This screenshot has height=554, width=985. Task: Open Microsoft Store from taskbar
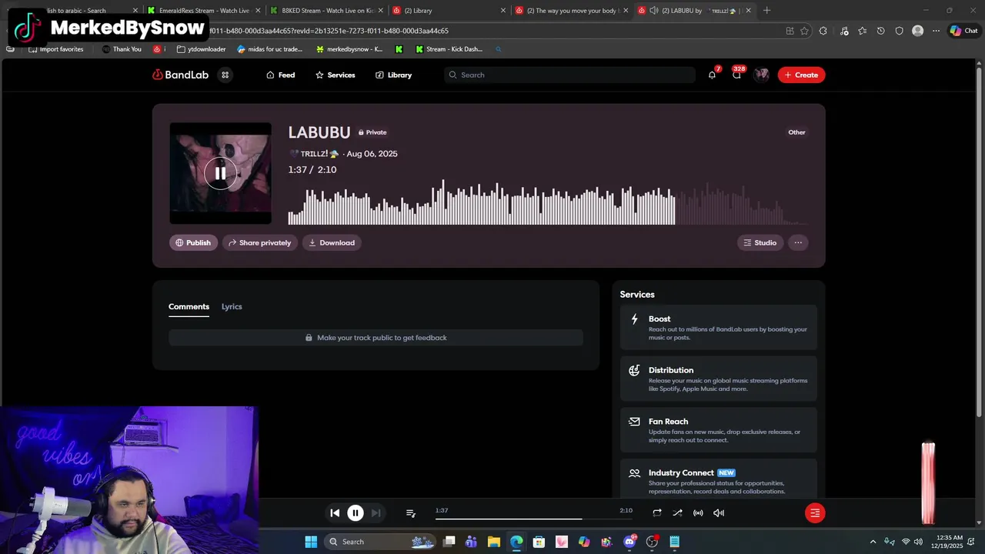[x=539, y=542]
